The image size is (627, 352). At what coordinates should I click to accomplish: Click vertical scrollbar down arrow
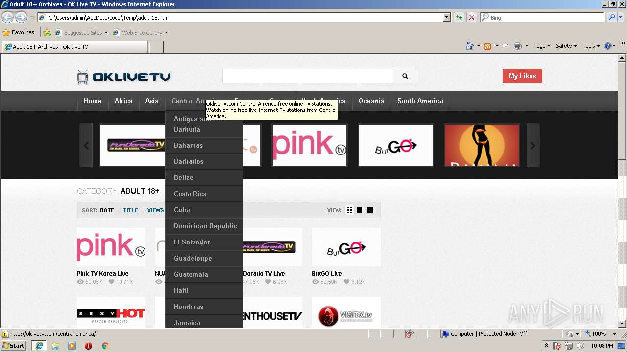pyautogui.click(x=622, y=323)
